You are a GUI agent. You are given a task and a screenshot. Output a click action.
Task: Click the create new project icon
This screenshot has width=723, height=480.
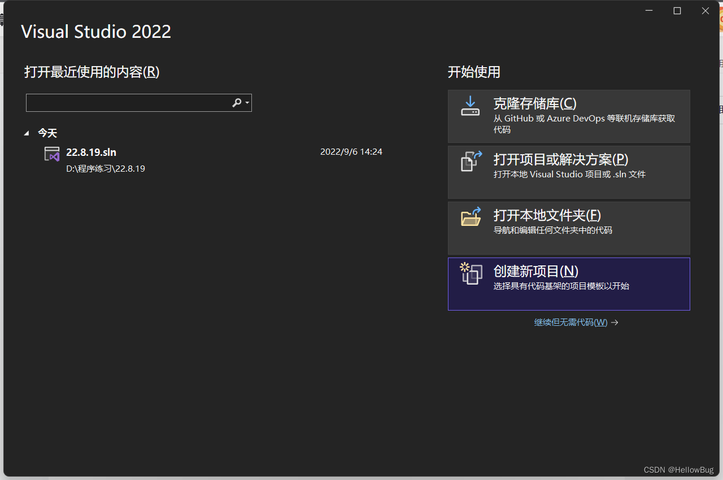coord(471,273)
